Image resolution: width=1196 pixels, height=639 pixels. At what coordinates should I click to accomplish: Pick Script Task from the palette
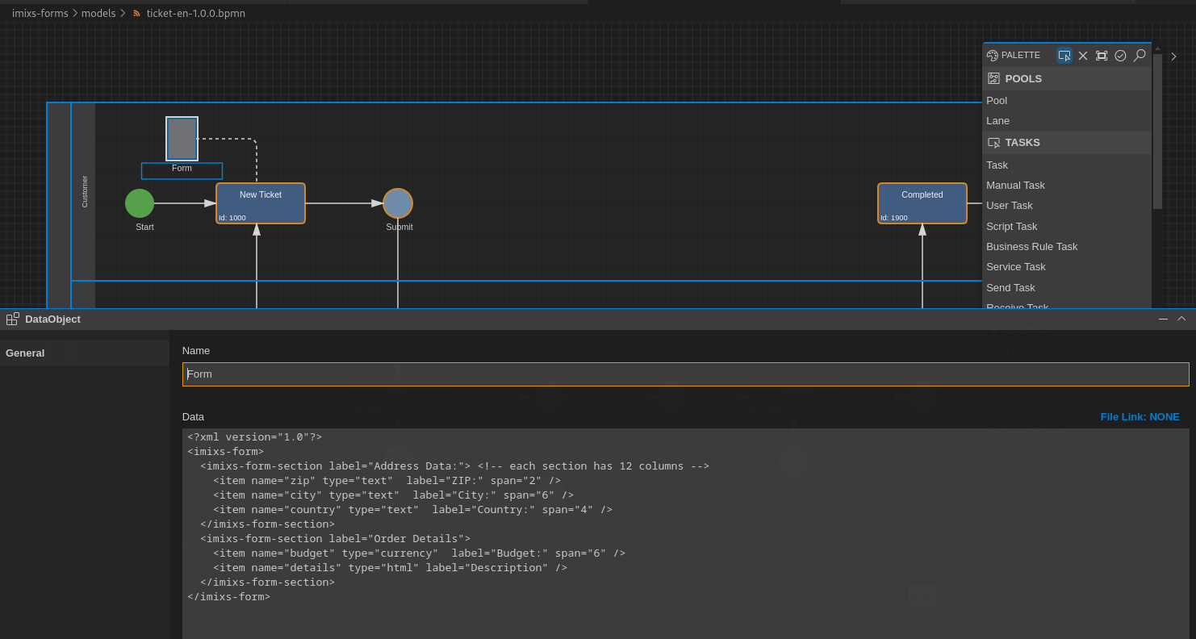coord(1011,227)
